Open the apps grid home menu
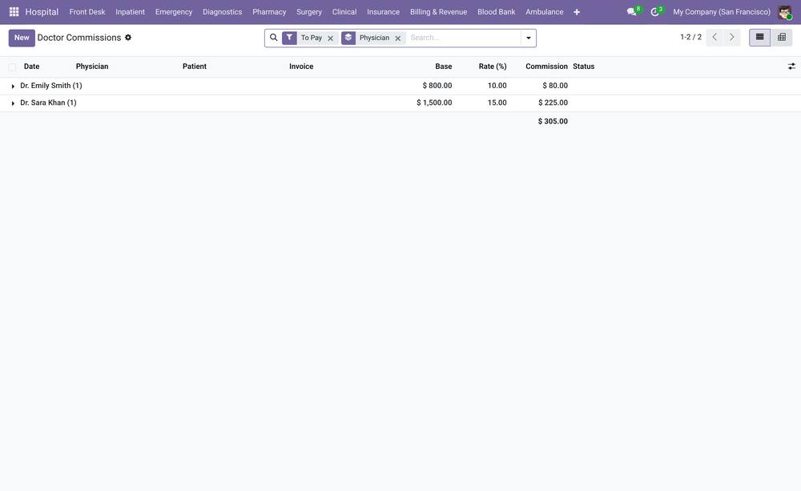Viewport: 801px width, 491px height. coord(14,11)
